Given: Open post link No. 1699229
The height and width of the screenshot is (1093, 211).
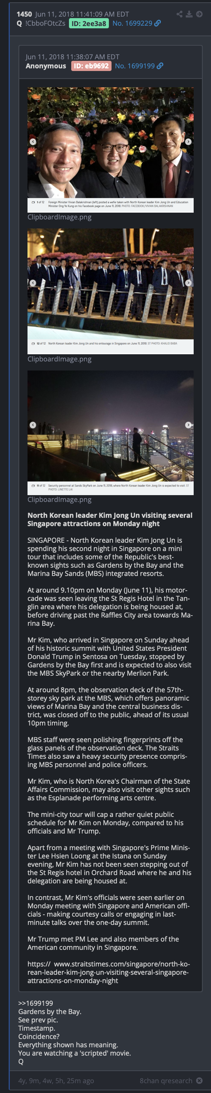Looking at the screenshot, I should (132, 23).
